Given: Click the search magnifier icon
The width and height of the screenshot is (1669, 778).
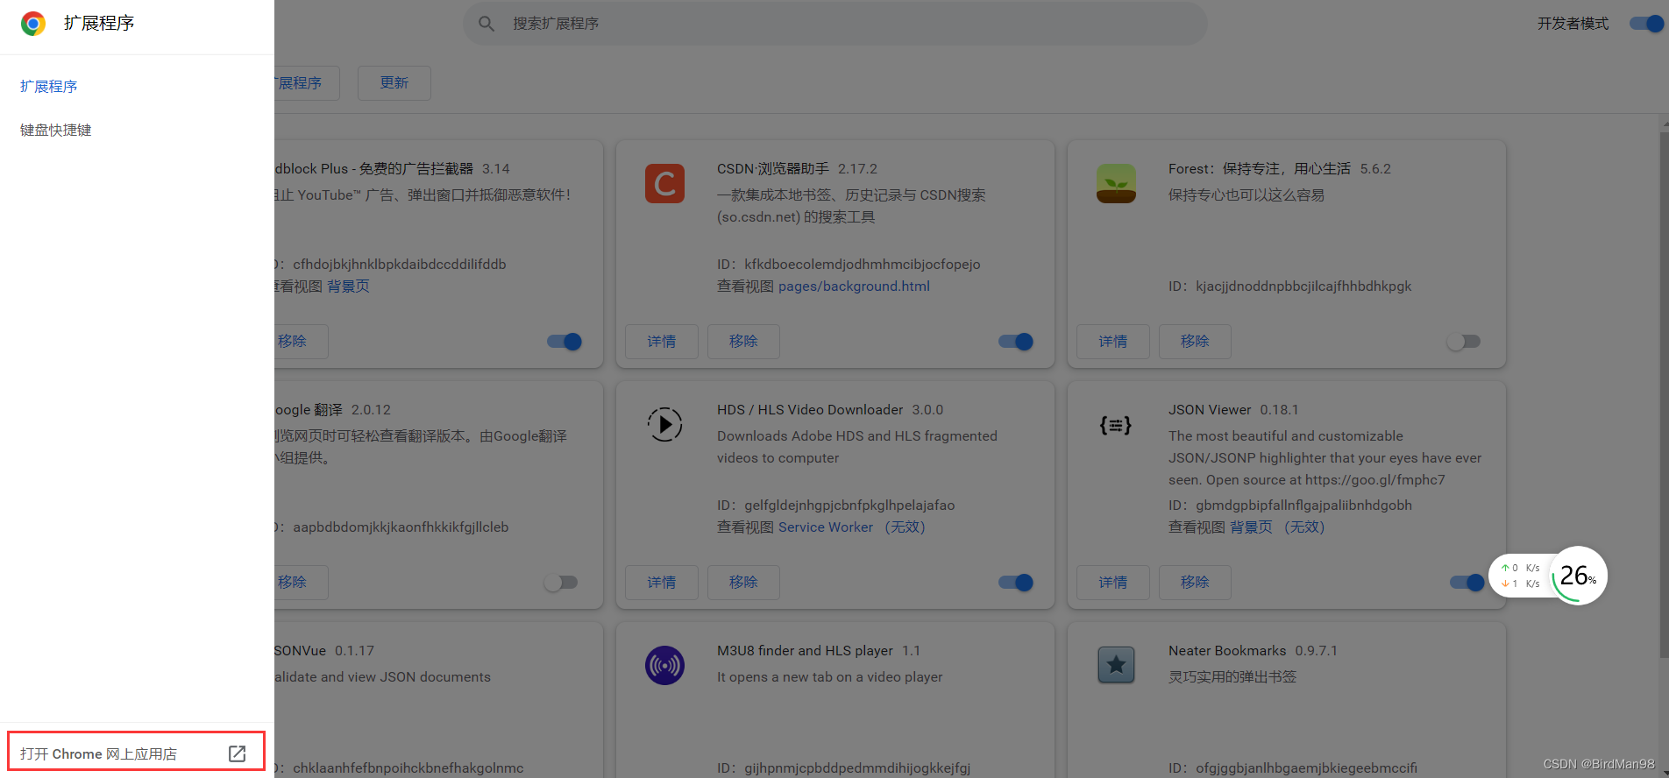Looking at the screenshot, I should 486,24.
